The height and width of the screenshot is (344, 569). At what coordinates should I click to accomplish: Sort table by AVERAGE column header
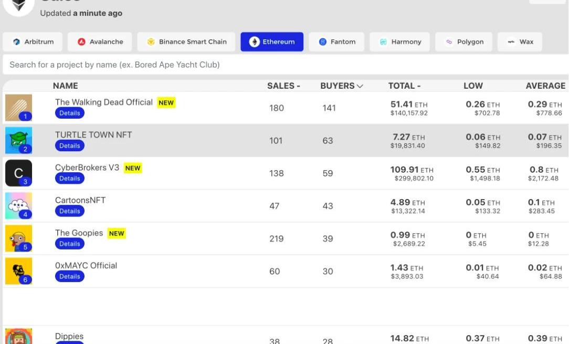click(x=545, y=86)
